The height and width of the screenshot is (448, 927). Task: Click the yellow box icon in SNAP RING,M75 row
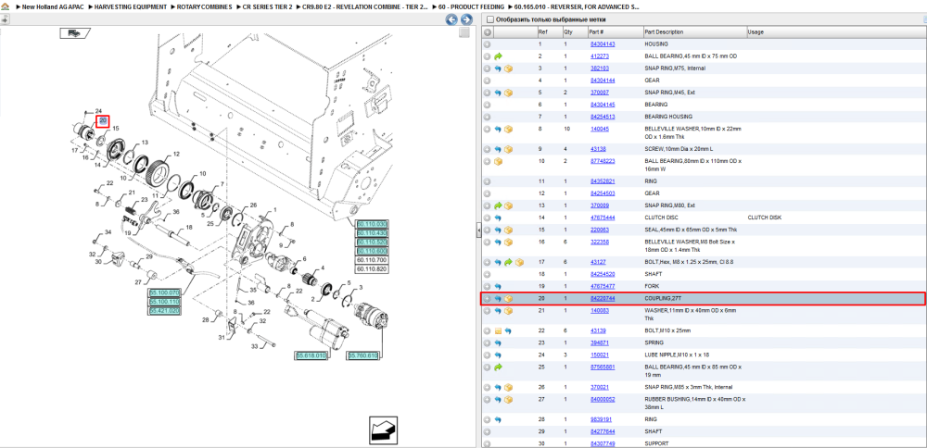click(x=508, y=68)
